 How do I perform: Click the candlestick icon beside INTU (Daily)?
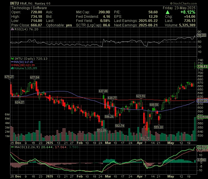(x=12, y=58)
